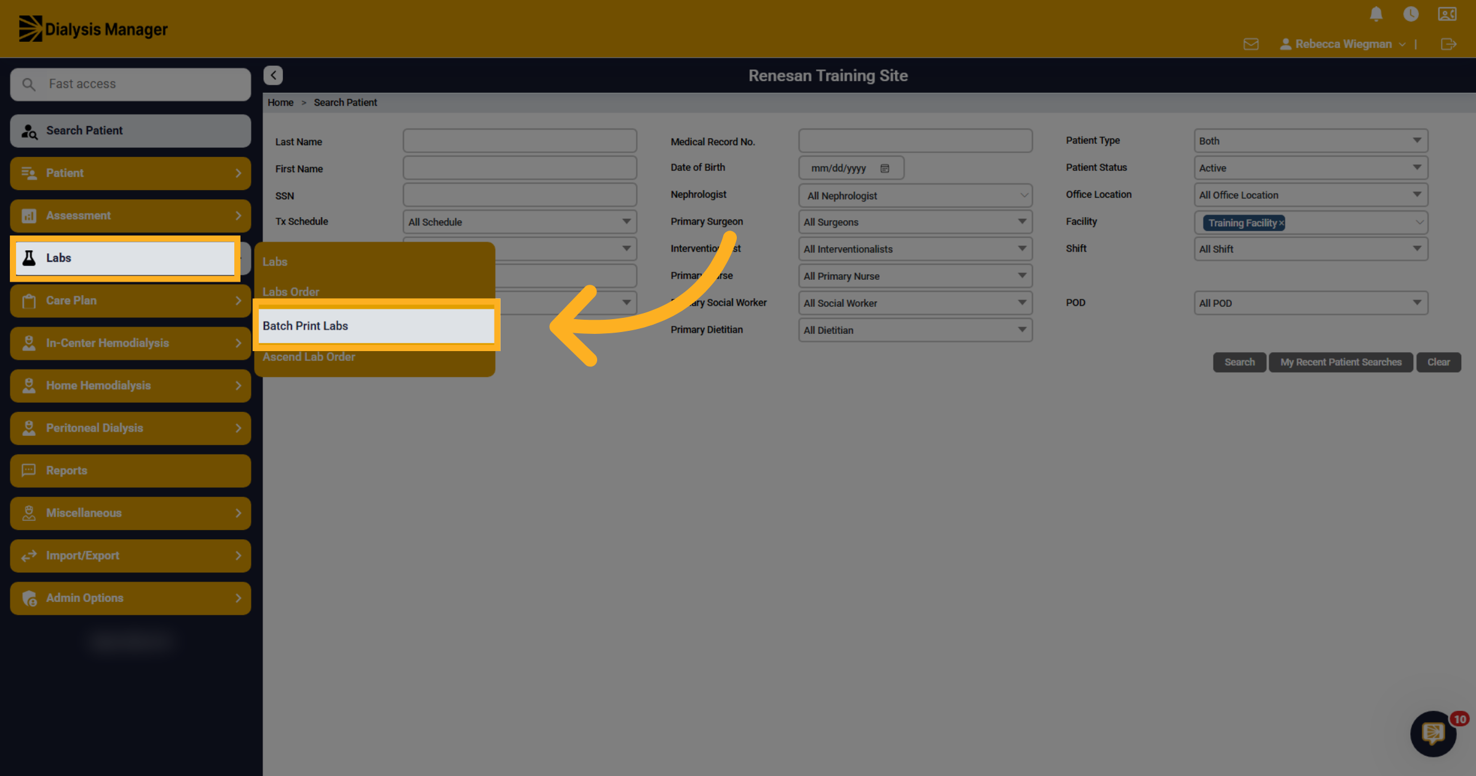Expand the Patient sidebar menu
The height and width of the screenshot is (776, 1476).
pos(130,173)
